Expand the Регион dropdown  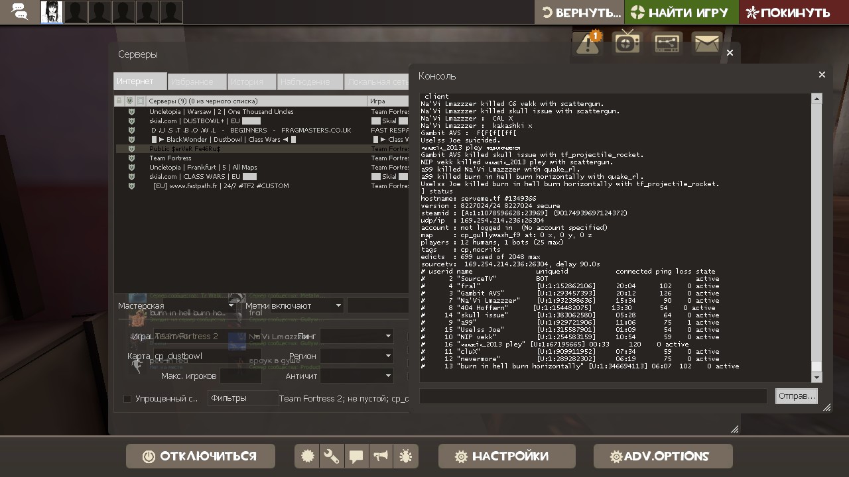coord(357,356)
